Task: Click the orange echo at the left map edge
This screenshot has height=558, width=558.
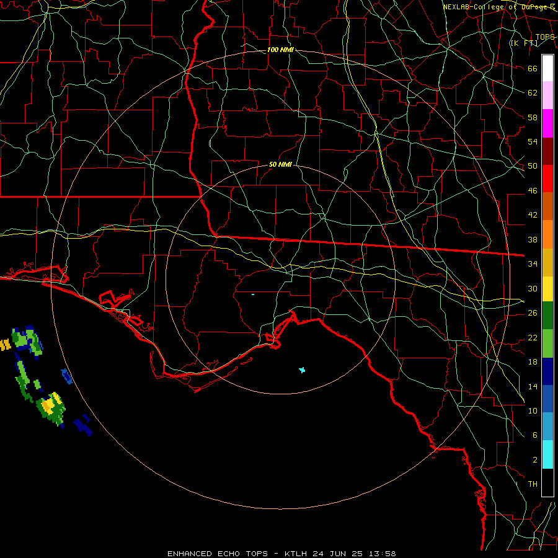Action: coord(5,345)
